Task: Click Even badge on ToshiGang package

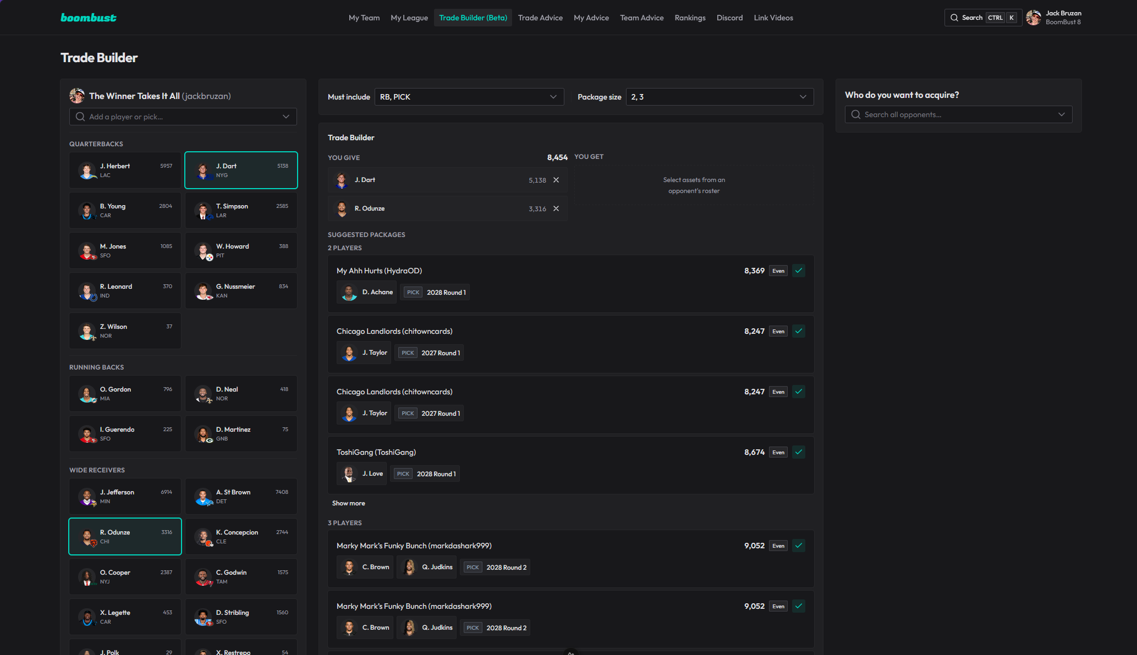Action: coord(778,452)
